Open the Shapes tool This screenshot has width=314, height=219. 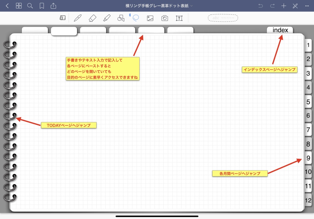[121, 18]
